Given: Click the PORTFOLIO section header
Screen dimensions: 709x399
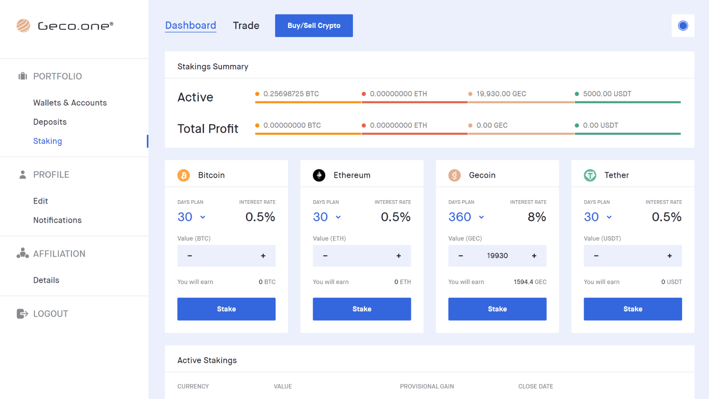Looking at the screenshot, I should coord(57,76).
